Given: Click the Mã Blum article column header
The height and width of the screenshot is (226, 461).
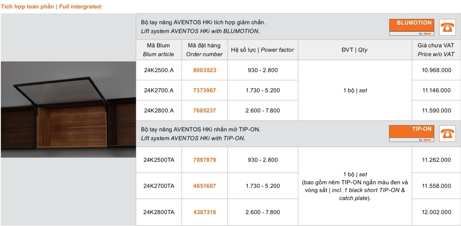Looking at the screenshot, I should pyautogui.click(x=158, y=50).
